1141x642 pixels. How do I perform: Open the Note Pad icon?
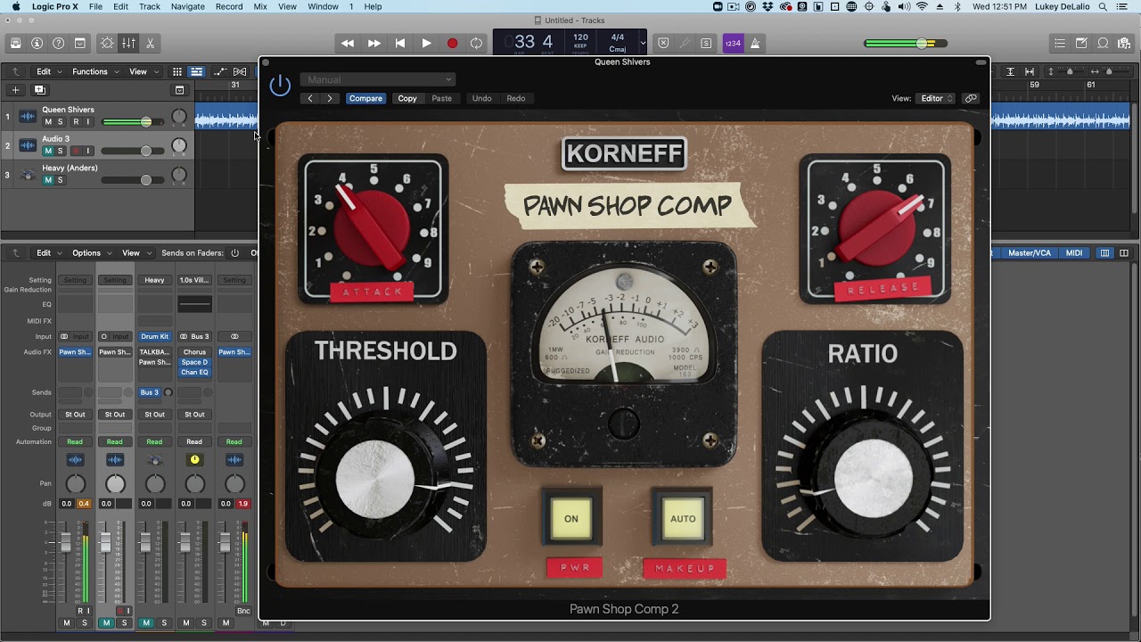(x=1081, y=43)
